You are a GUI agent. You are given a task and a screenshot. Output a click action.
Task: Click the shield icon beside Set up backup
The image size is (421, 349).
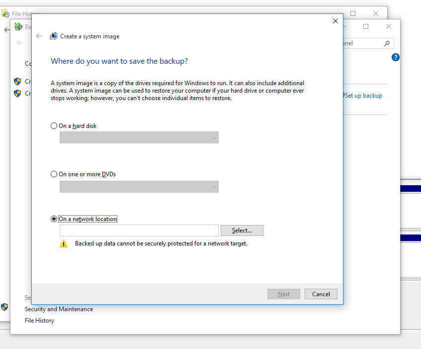344,95
